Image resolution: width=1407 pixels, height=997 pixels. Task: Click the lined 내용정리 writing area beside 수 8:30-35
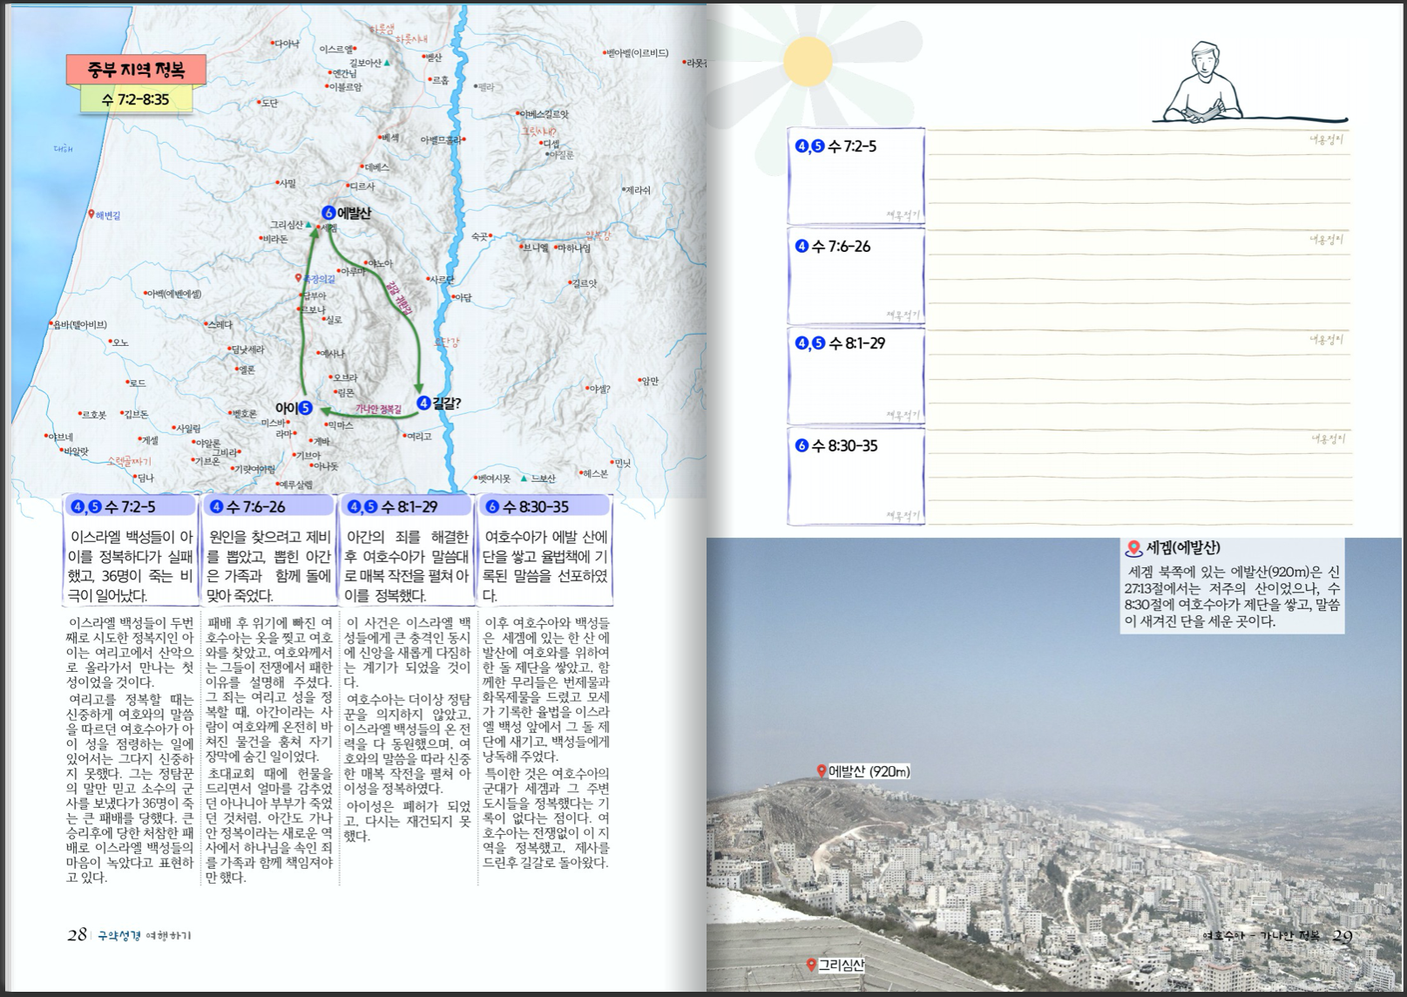[x=1139, y=475]
